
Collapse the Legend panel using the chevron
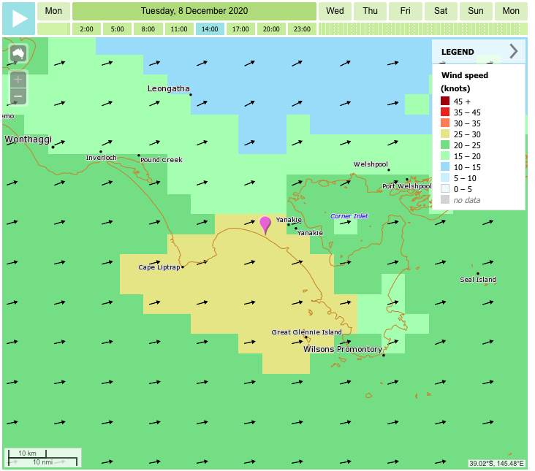click(513, 51)
